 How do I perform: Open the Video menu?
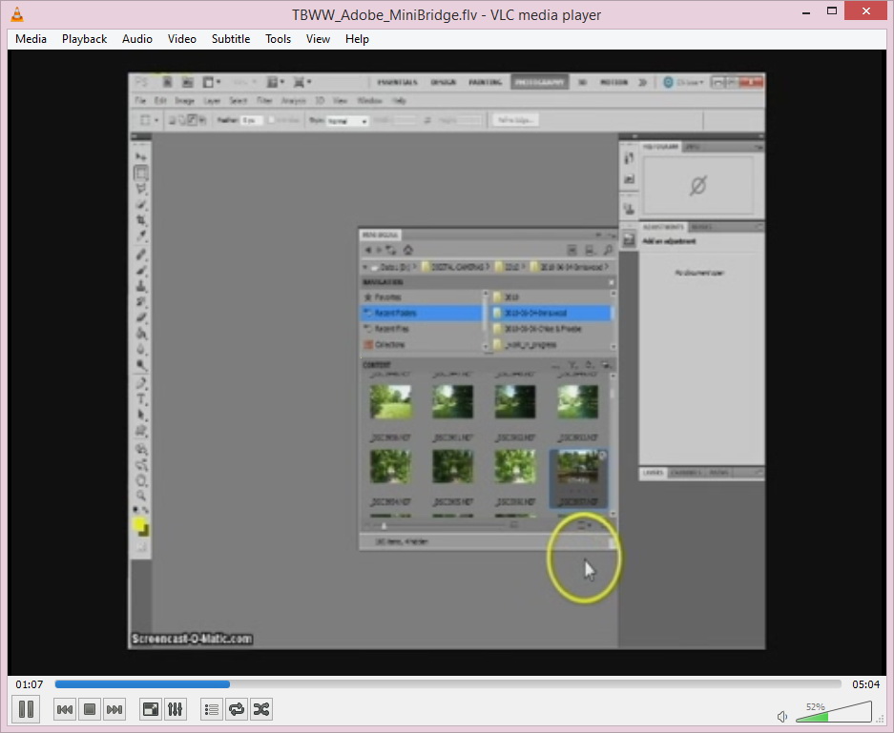coord(182,39)
